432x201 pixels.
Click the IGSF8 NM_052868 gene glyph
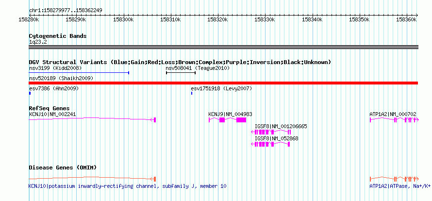[270, 144]
